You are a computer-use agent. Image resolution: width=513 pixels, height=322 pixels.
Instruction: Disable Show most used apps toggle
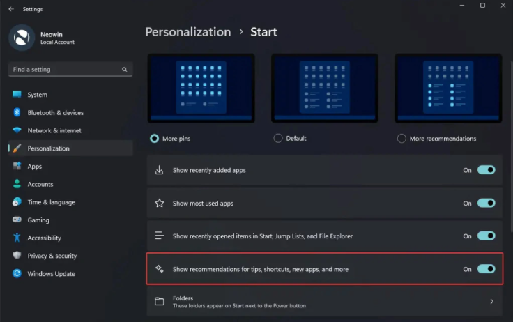point(486,204)
